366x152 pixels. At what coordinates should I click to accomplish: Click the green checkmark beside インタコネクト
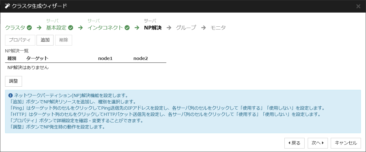tap(127, 28)
